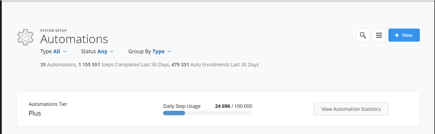Open the search magnifier icon
Screen dimensions: 435x134
[363, 35]
